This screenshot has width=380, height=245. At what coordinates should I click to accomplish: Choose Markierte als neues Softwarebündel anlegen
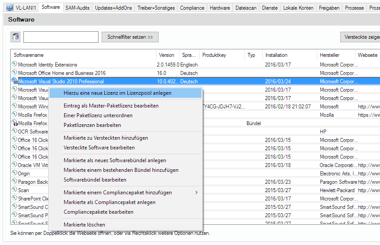(125, 160)
